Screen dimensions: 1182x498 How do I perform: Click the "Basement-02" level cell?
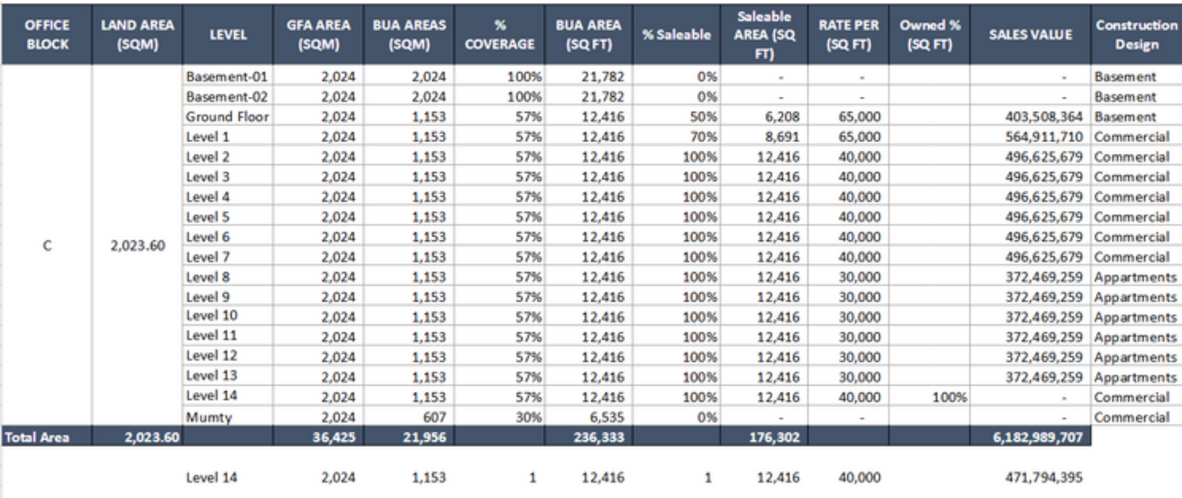[x=227, y=97]
